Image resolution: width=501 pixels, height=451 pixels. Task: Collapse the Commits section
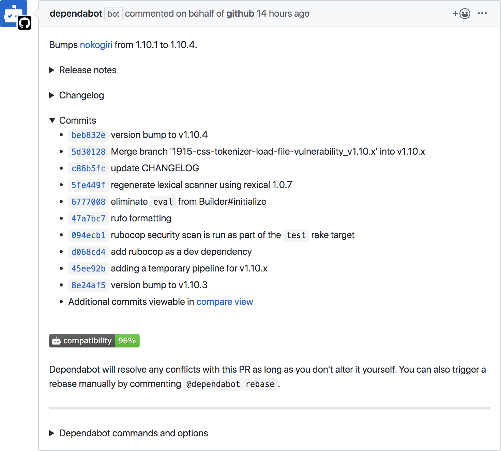click(73, 121)
